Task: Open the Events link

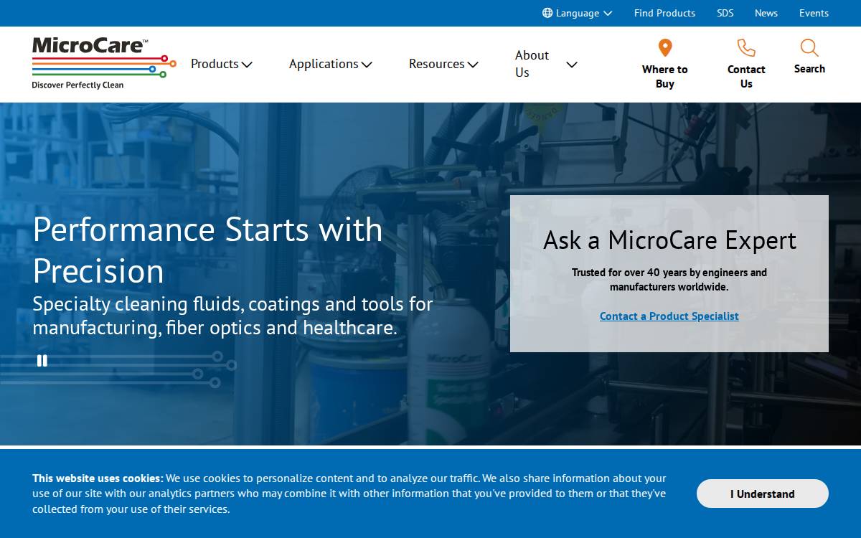Action: point(814,13)
